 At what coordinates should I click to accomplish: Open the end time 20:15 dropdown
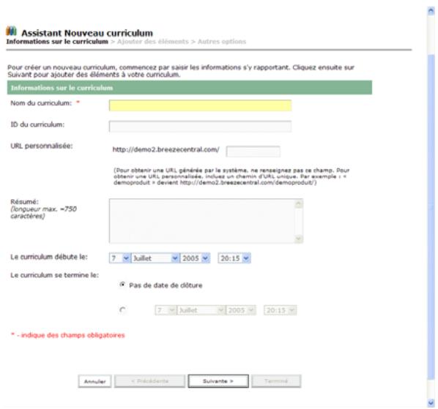pos(281,310)
